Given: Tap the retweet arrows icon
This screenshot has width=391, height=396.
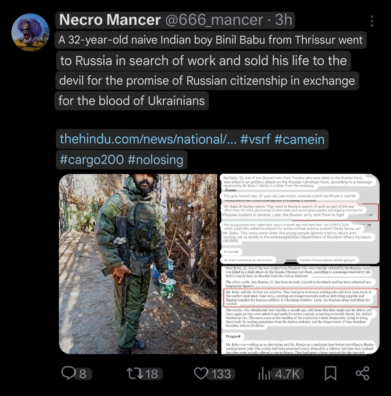Looking at the screenshot, I should [x=135, y=373].
